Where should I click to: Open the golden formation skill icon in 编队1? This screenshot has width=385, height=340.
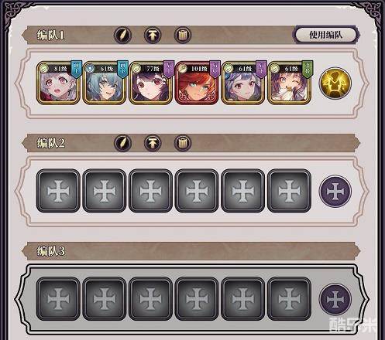point(335,83)
